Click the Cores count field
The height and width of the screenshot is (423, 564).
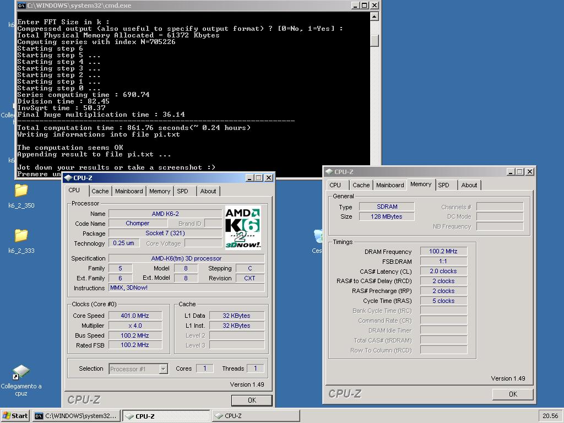205,368
